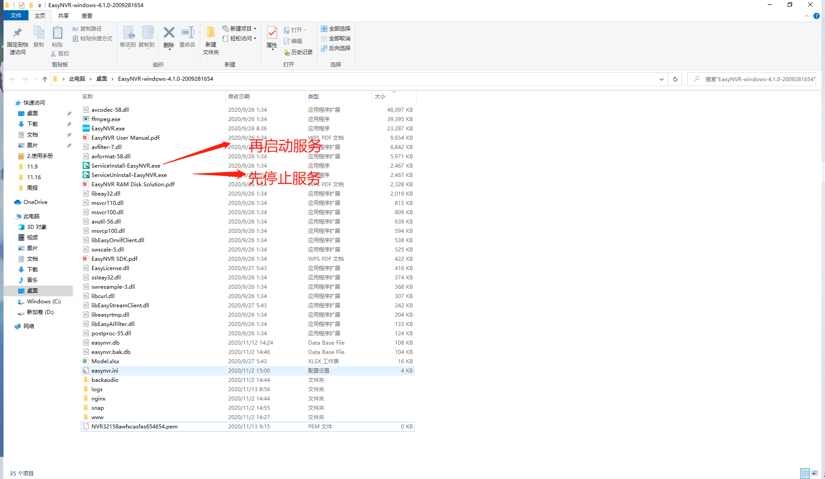Open the 轻松访问 dropdown

tap(239, 39)
